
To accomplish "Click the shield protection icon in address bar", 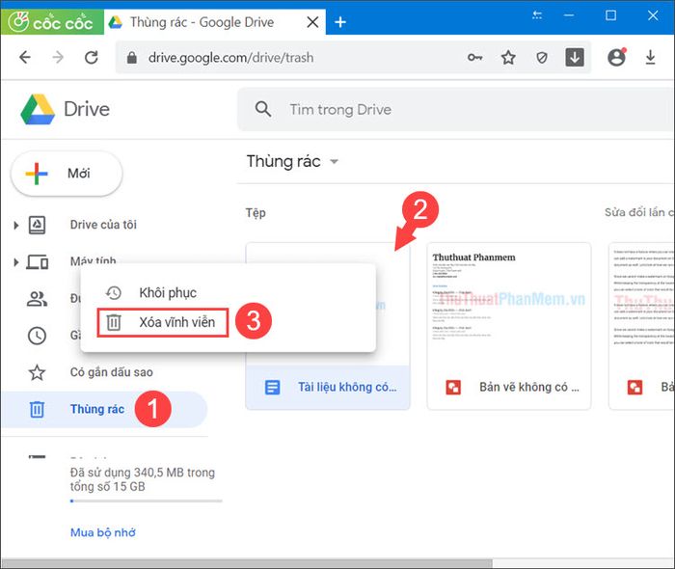I will click(542, 57).
